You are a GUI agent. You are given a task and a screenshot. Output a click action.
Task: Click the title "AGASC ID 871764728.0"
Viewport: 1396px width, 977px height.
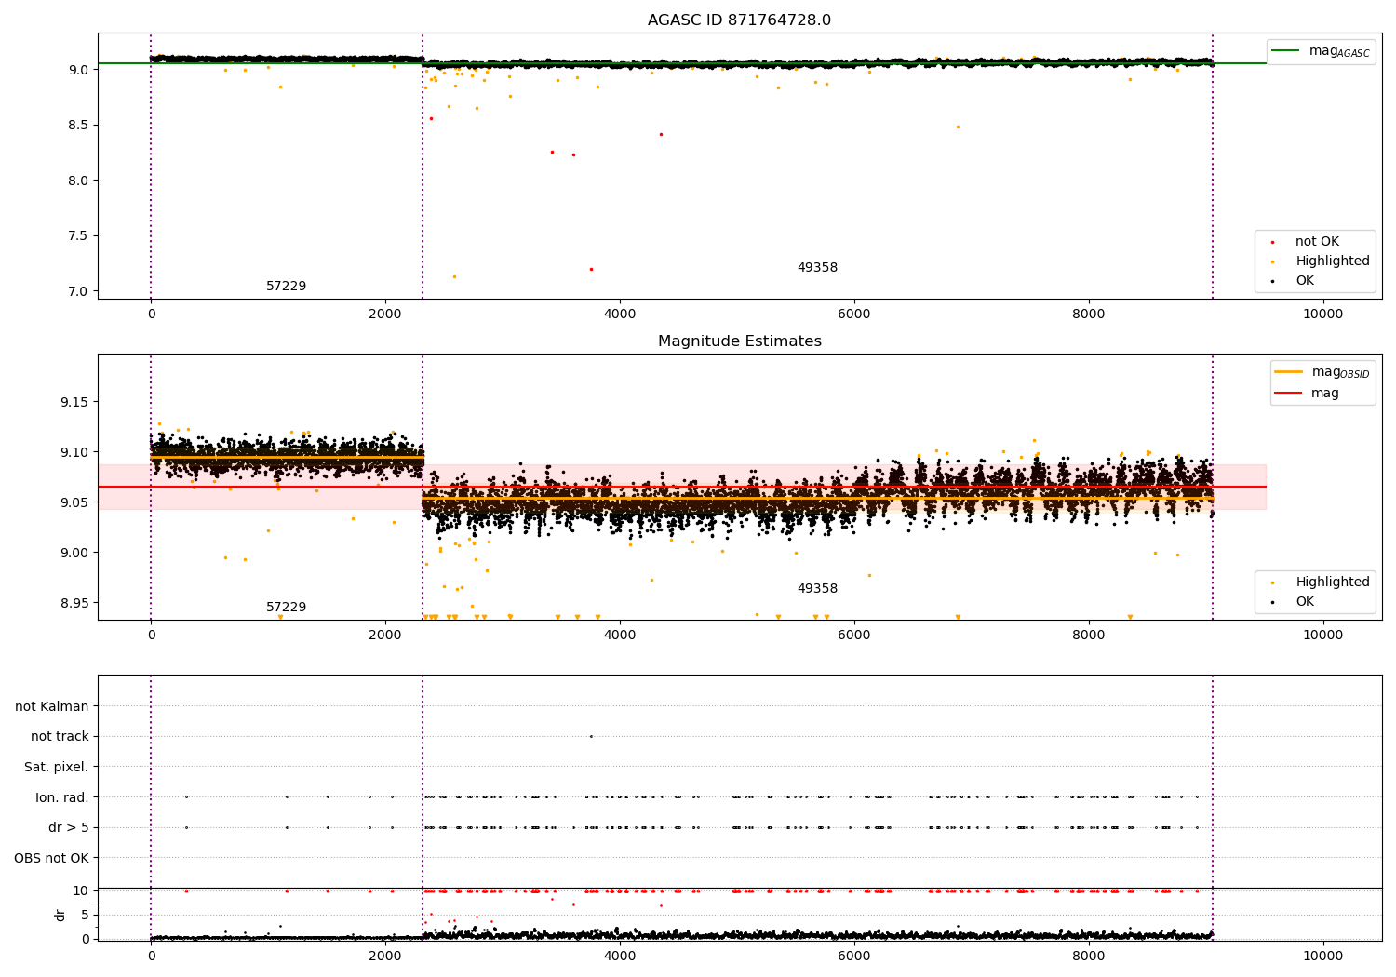coord(740,20)
